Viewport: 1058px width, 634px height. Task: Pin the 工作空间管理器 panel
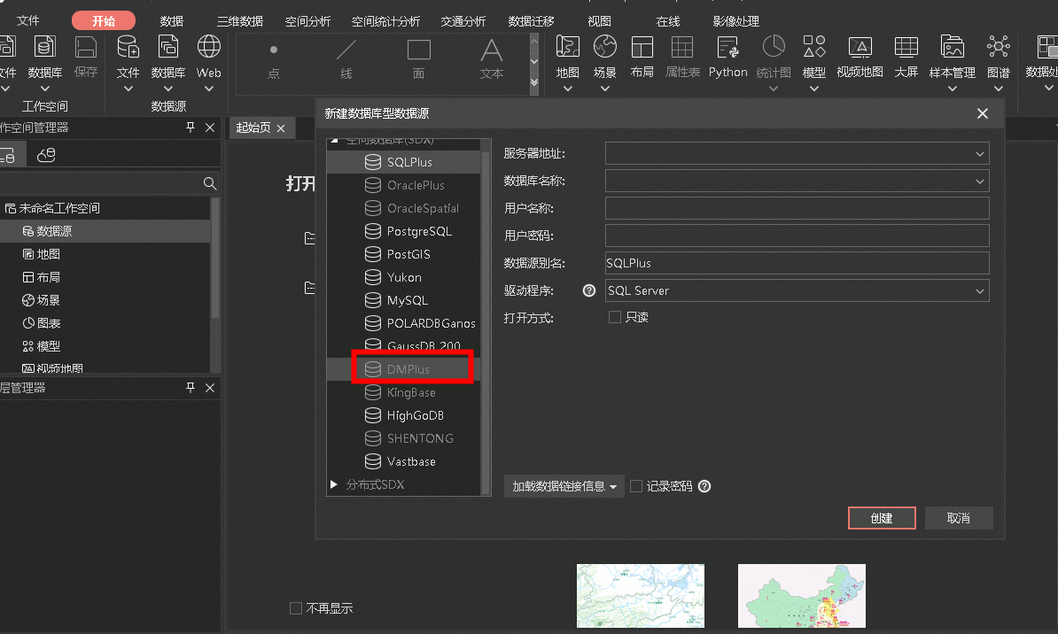191,128
